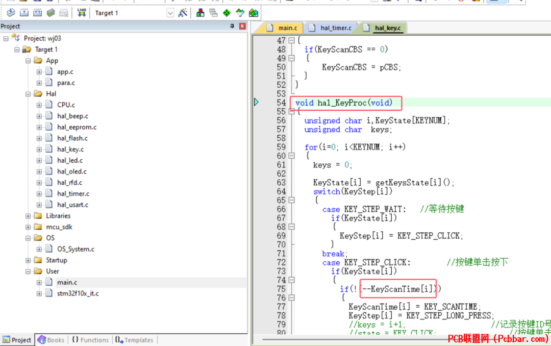Click the green diamond Run-Time Environment icon

(x=227, y=13)
